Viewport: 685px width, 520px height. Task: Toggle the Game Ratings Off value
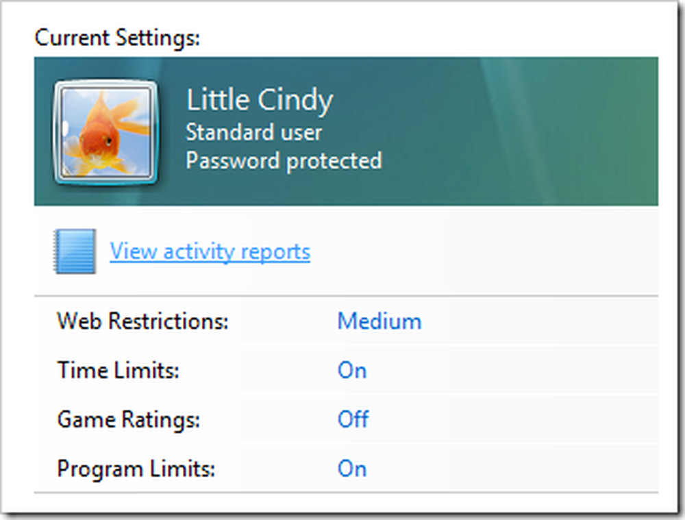[353, 419]
